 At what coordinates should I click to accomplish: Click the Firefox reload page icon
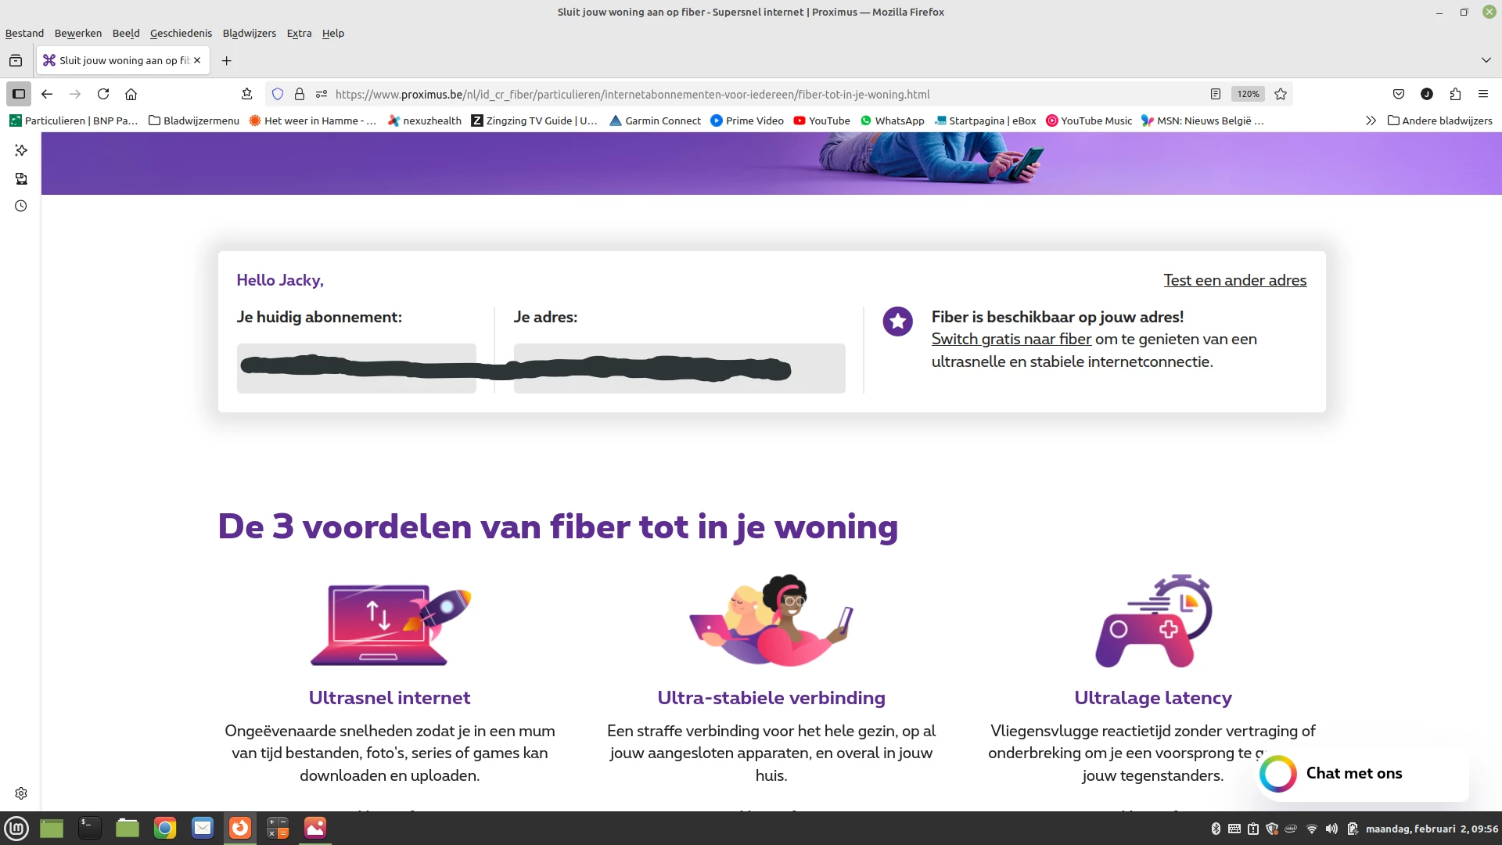coord(103,94)
